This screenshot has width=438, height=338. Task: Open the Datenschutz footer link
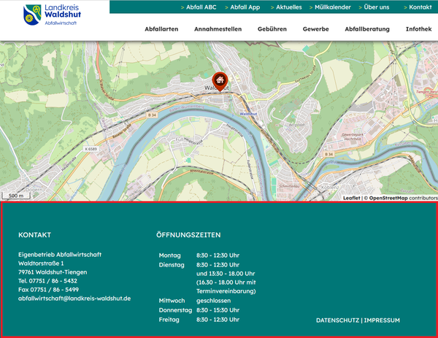(337, 320)
